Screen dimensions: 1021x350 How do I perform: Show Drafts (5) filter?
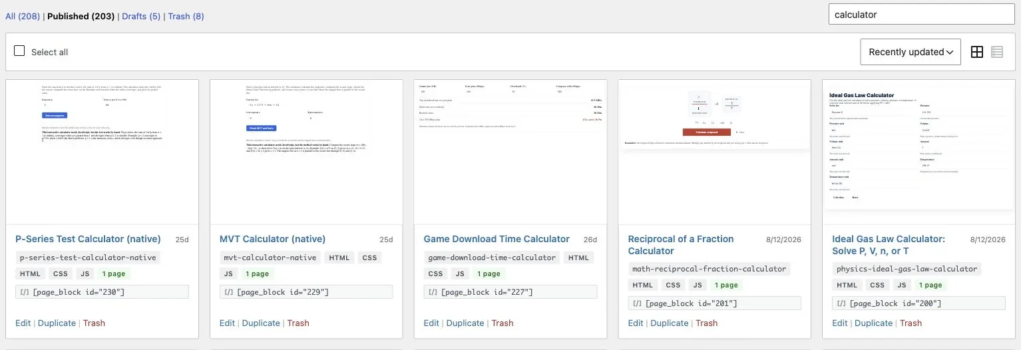pyautogui.click(x=140, y=16)
